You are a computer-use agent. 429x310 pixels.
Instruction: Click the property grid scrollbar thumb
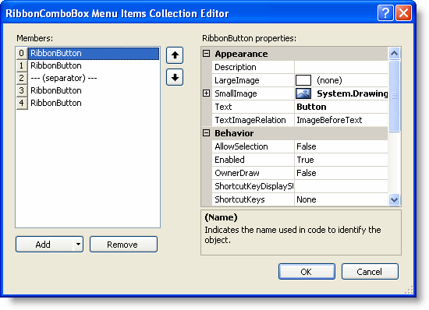tap(394, 96)
